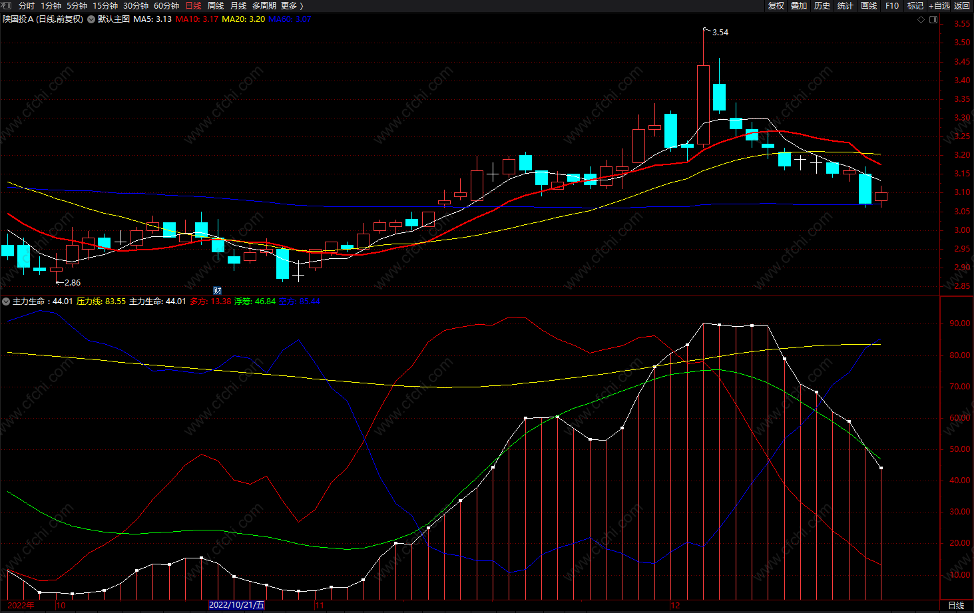Click the 2.86 low price marker
Image resolution: width=974 pixels, height=613 pixels.
72,283
